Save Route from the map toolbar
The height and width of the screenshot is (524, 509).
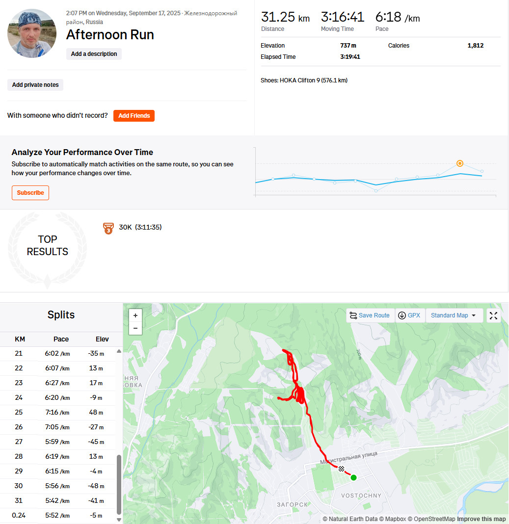pyautogui.click(x=370, y=315)
